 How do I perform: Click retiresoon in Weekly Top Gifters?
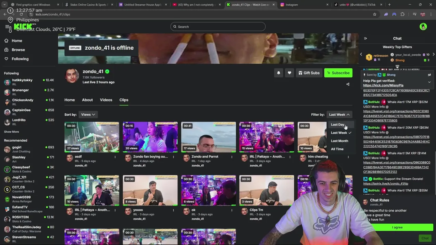(x=380, y=56)
